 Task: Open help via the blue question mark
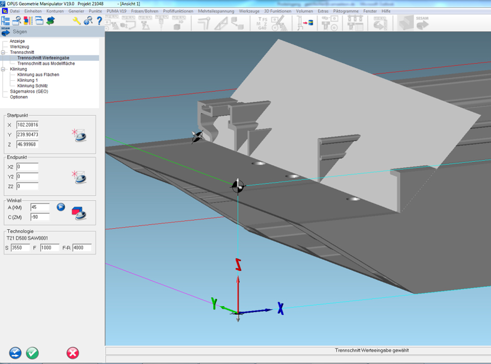pyautogui.click(x=99, y=21)
